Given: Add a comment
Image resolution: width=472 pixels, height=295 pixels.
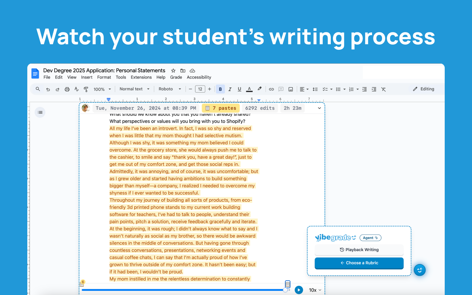Looking at the screenshot, I should (x=281, y=89).
